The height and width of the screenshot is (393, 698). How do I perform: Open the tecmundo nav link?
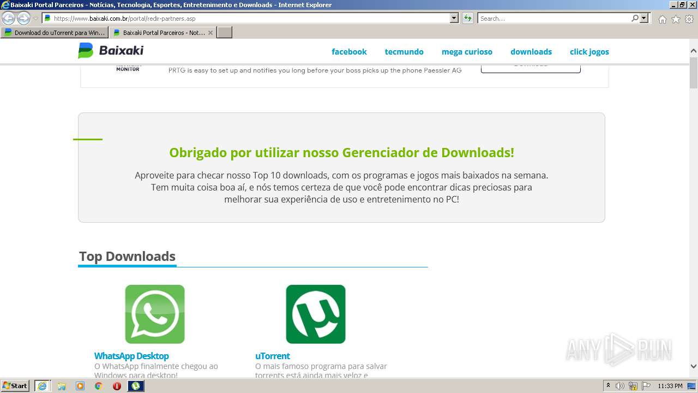pyautogui.click(x=404, y=52)
